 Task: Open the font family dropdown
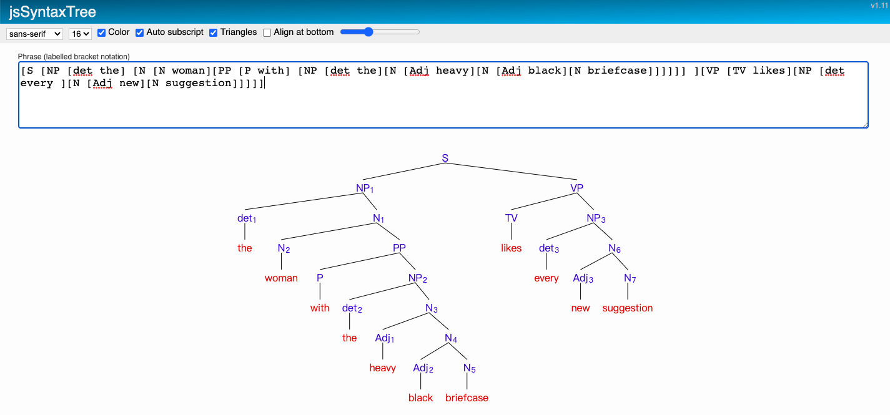(x=34, y=34)
